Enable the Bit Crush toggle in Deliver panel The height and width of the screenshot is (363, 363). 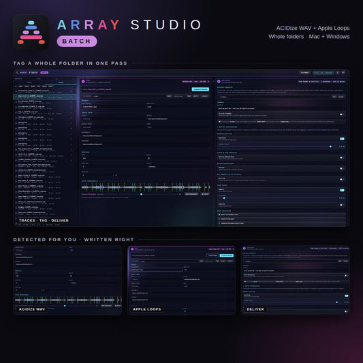(x=342, y=179)
